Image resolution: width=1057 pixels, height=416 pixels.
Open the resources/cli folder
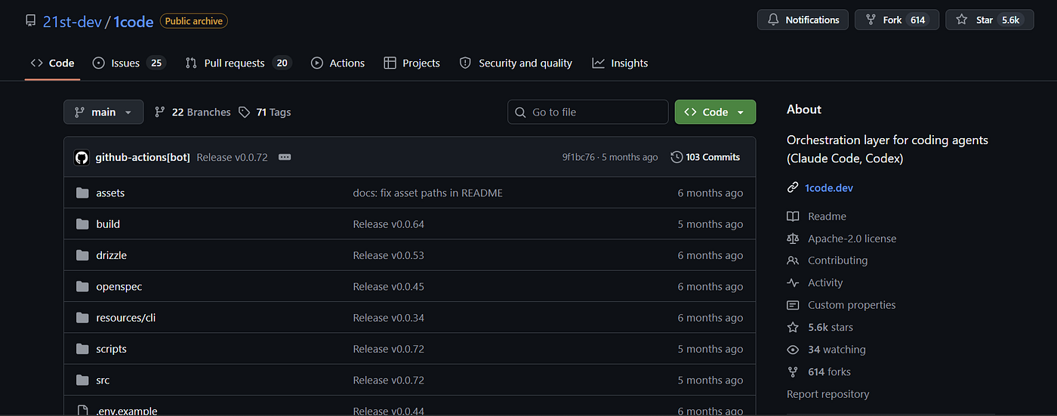pyautogui.click(x=125, y=318)
